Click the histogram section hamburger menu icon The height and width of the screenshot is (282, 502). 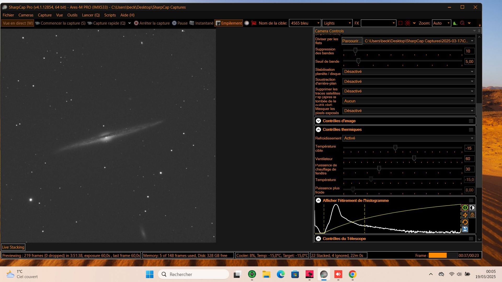471,201
